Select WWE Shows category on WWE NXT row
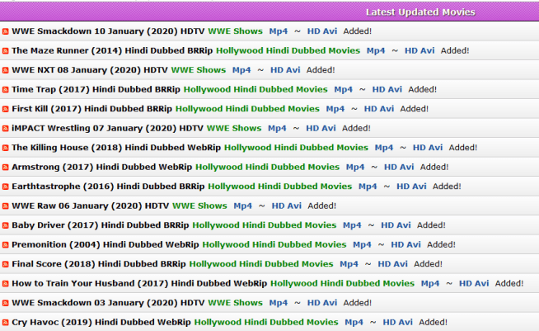 (x=198, y=70)
